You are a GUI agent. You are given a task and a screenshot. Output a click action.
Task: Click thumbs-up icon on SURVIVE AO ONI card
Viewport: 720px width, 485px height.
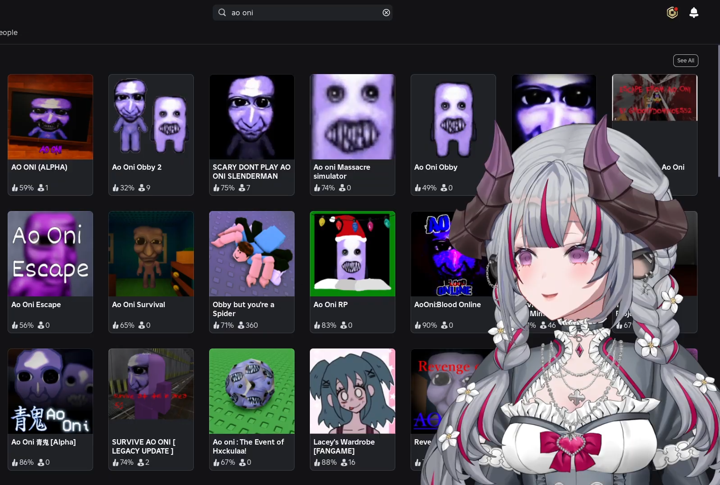[x=116, y=463]
